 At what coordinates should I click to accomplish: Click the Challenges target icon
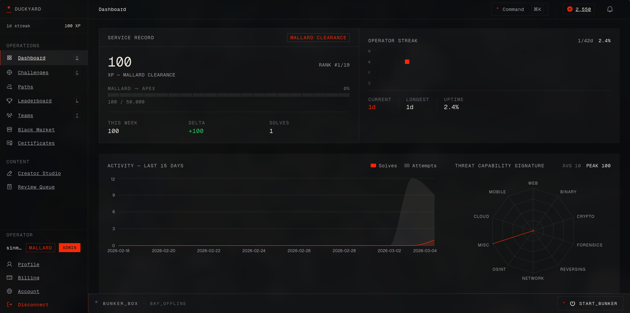tap(10, 73)
